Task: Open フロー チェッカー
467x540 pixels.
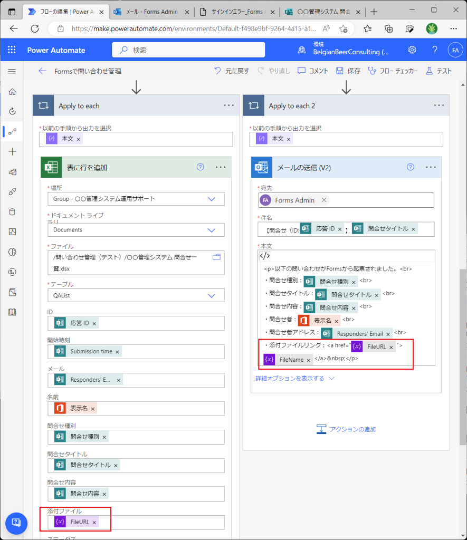Action: click(393, 71)
